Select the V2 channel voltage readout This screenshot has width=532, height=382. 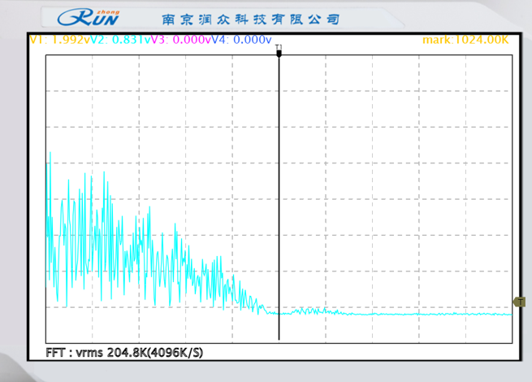tap(120, 39)
